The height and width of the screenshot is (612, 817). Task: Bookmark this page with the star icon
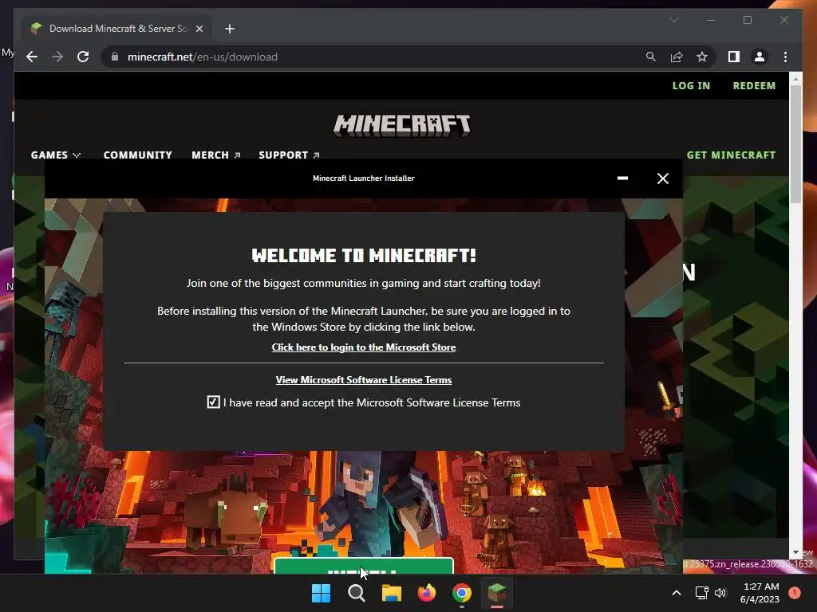[702, 57]
